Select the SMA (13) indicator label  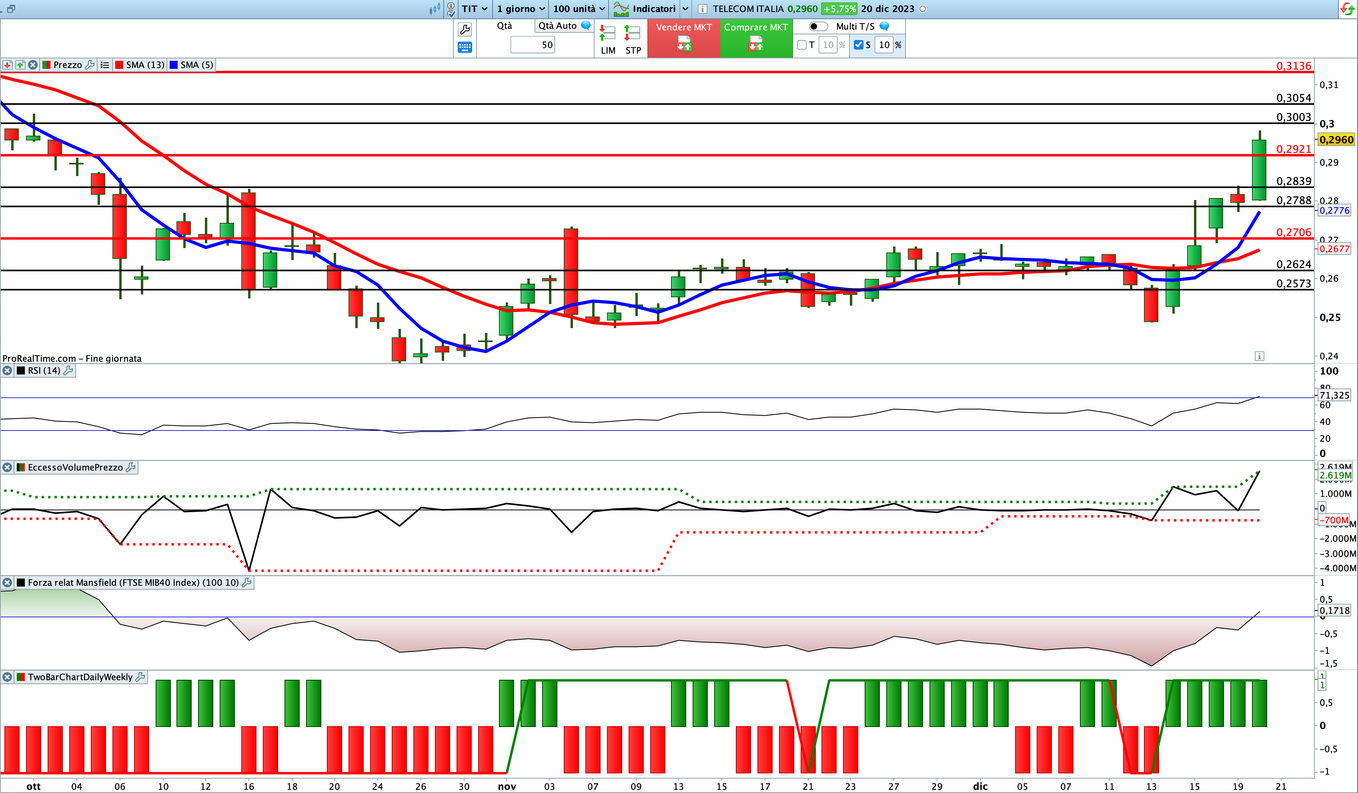[x=145, y=65]
